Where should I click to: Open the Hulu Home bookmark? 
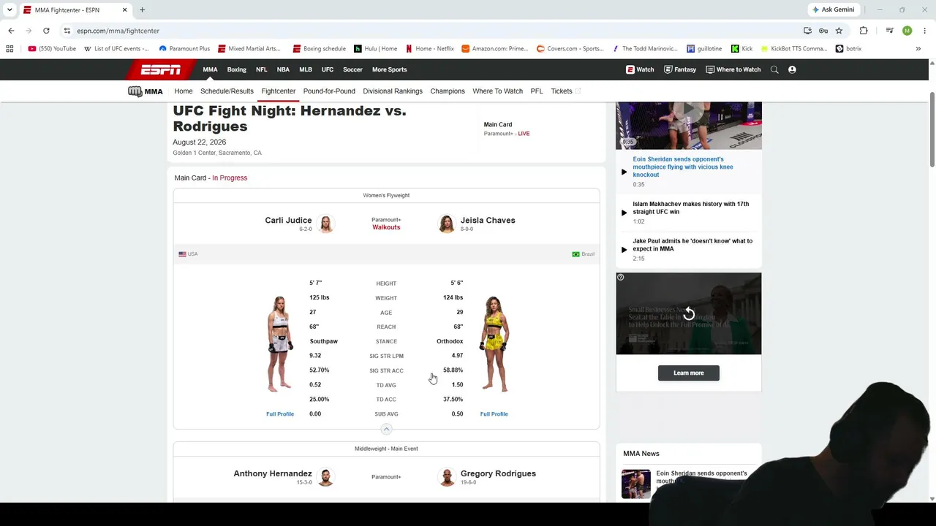(x=376, y=49)
